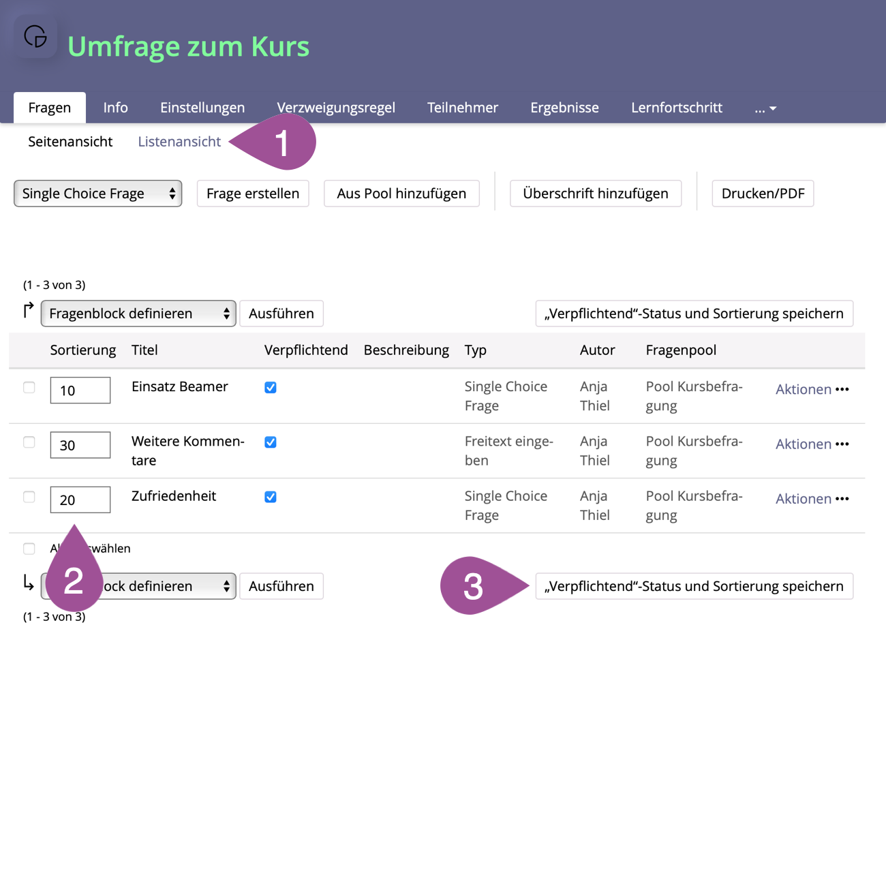Click the survey icon beside the title
Screen dimensions: 886x886
pos(35,36)
